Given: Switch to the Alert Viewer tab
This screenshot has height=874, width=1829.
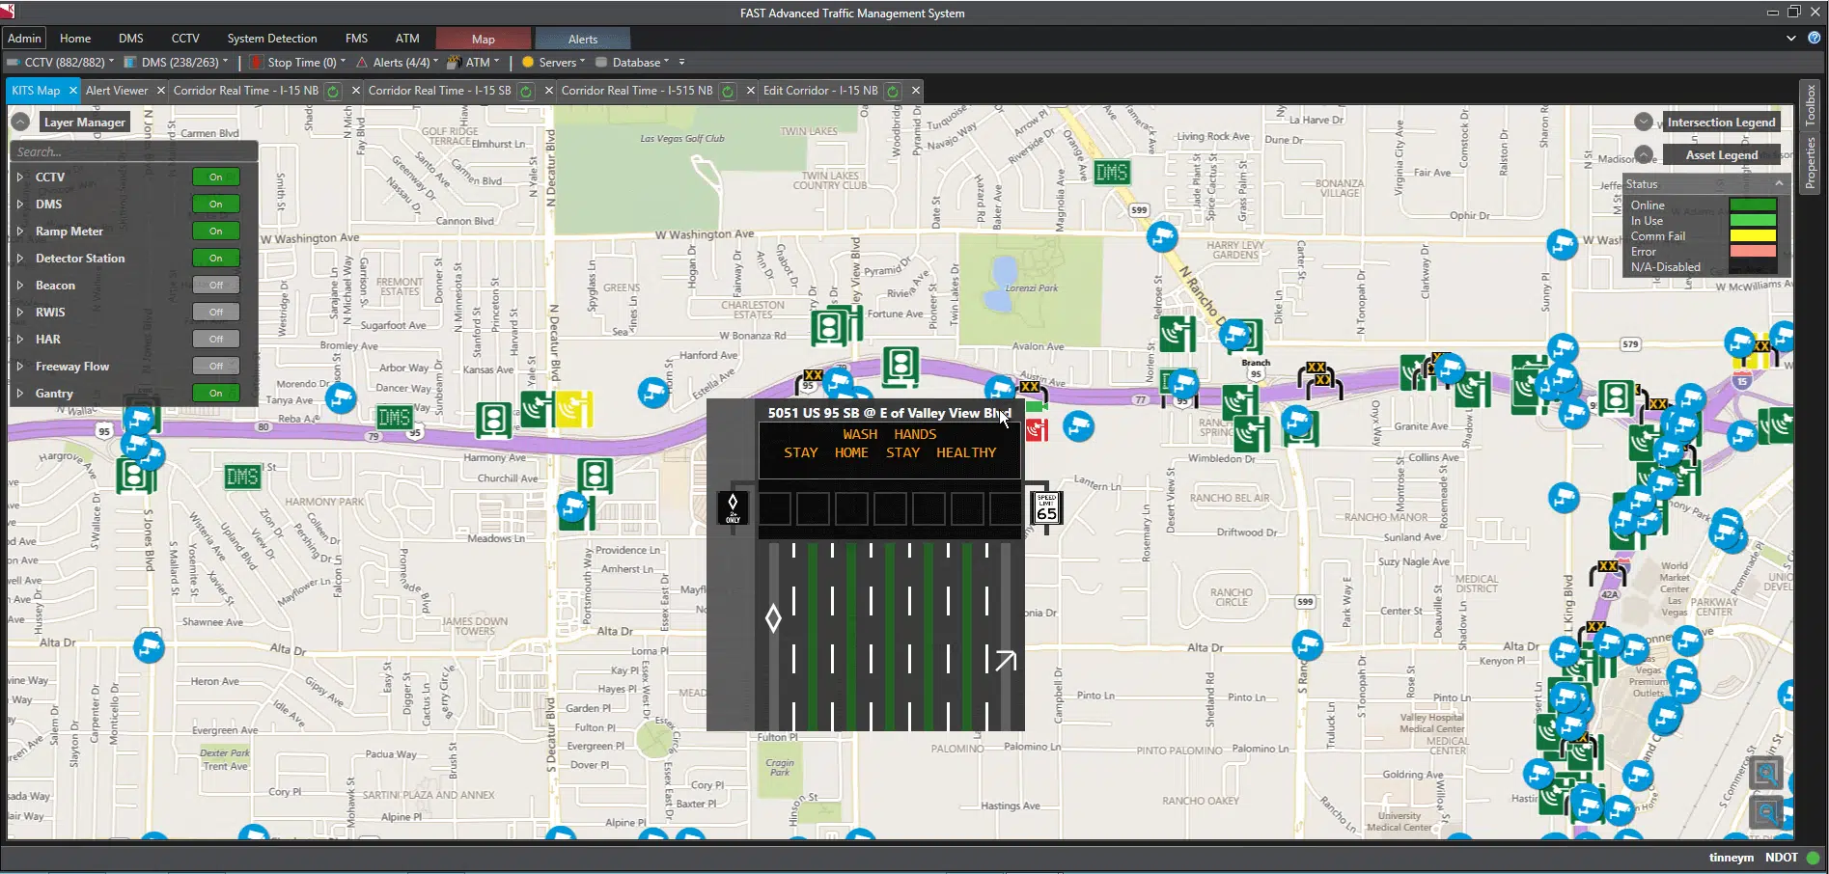Looking at the screenshot, I should point(117,91).
